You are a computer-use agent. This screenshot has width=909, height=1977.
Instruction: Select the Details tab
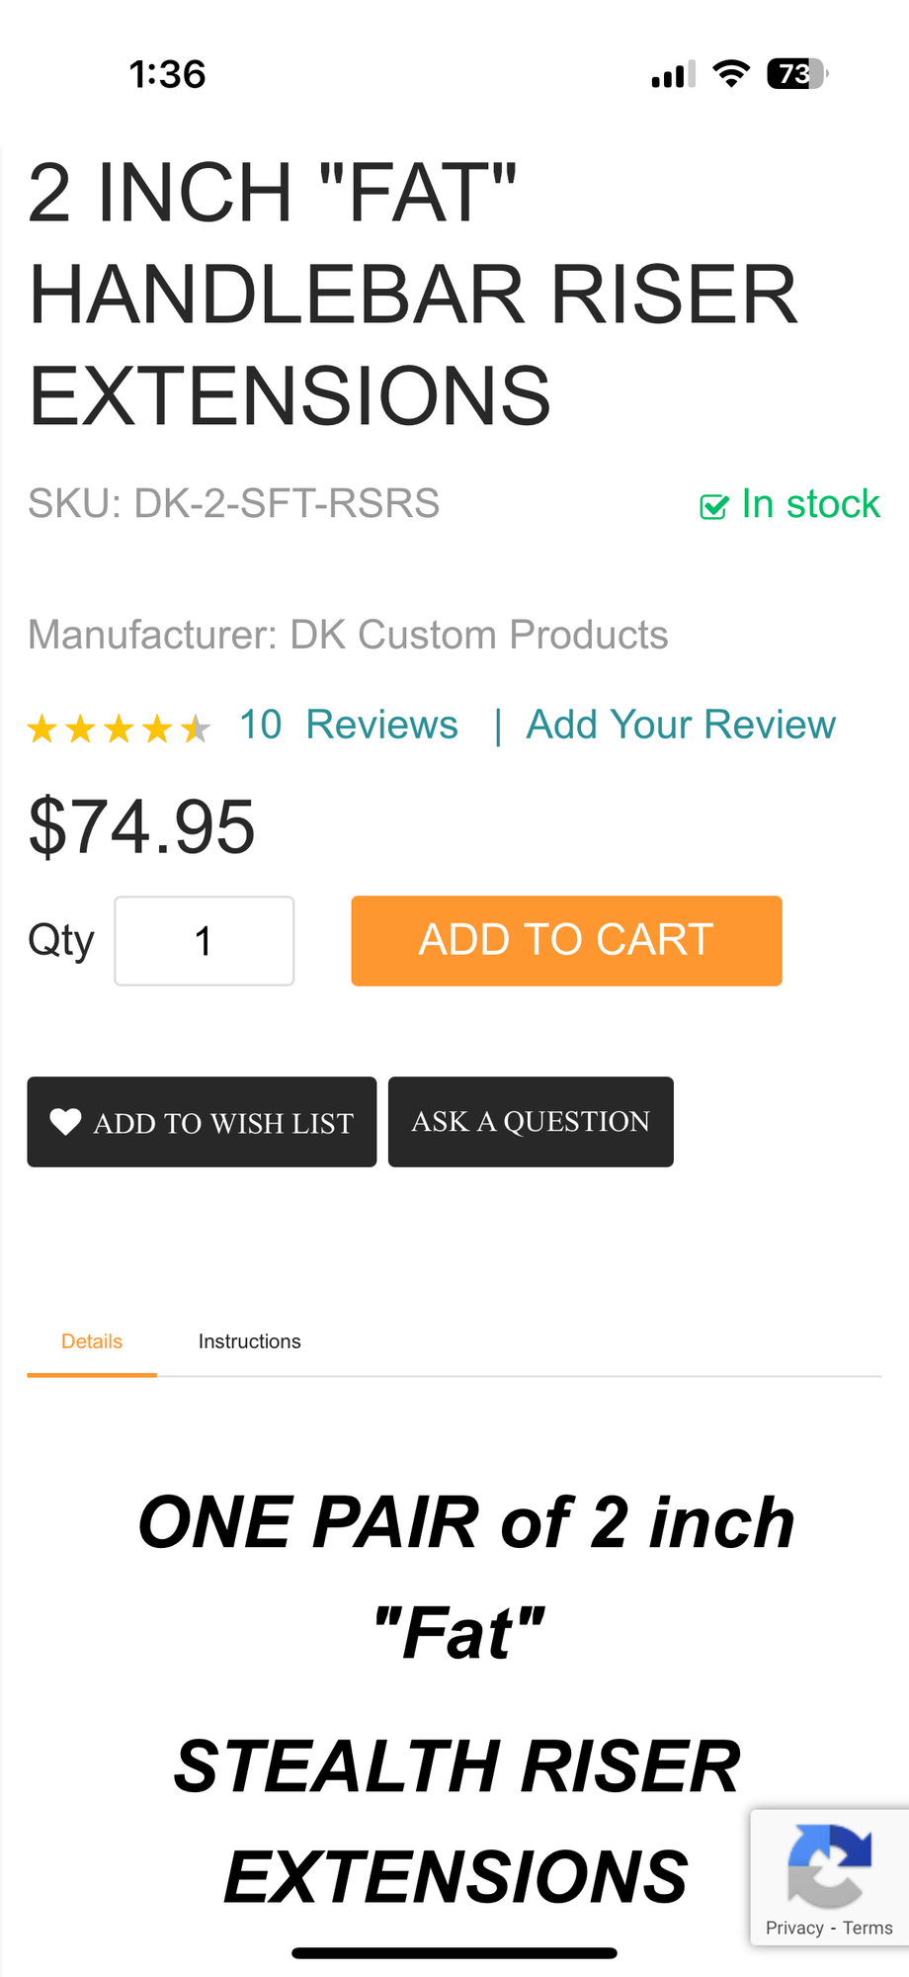pos(92,1341)
